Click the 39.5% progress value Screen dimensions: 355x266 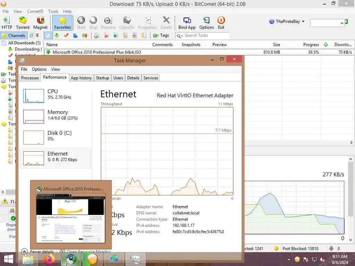click(x=313, y=52)
